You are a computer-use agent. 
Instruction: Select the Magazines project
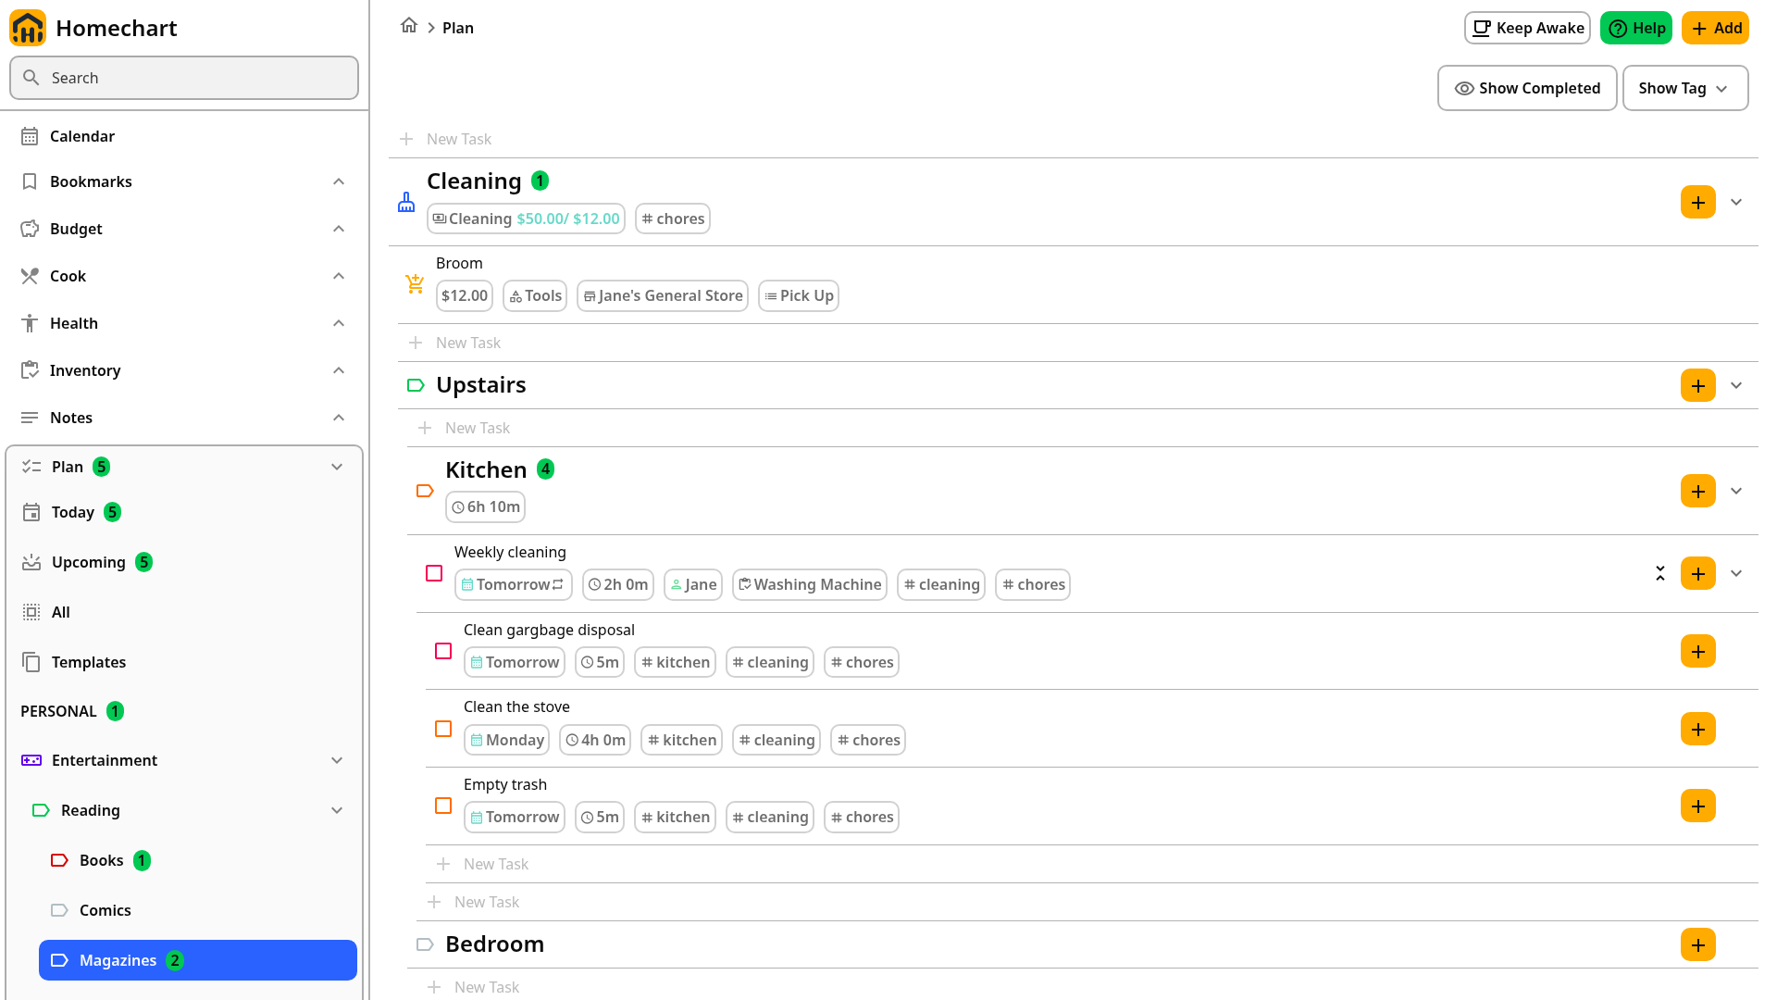point(198,960)
